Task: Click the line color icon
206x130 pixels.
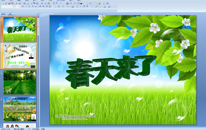Action: (109, 6)
